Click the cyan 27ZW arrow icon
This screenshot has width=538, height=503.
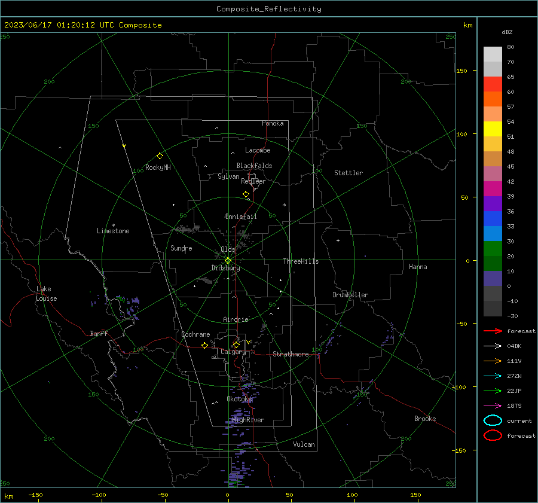pyautogui.click(x=493, y=376)
